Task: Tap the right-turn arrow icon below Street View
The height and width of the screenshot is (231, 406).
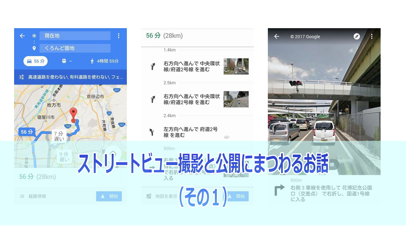Action: pyautogui.click(x=279, y=191)
